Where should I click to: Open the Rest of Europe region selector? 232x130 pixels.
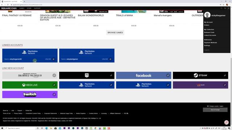tap(215, 110)
